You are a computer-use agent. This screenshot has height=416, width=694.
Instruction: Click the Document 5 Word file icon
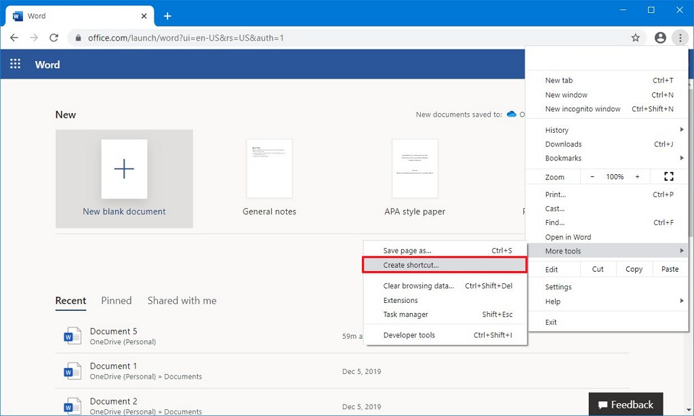click(72, 336)
